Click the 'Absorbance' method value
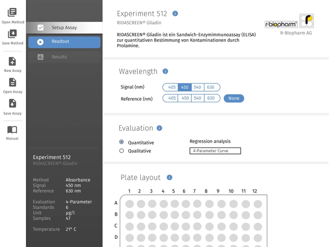 (x=78, y=180)
